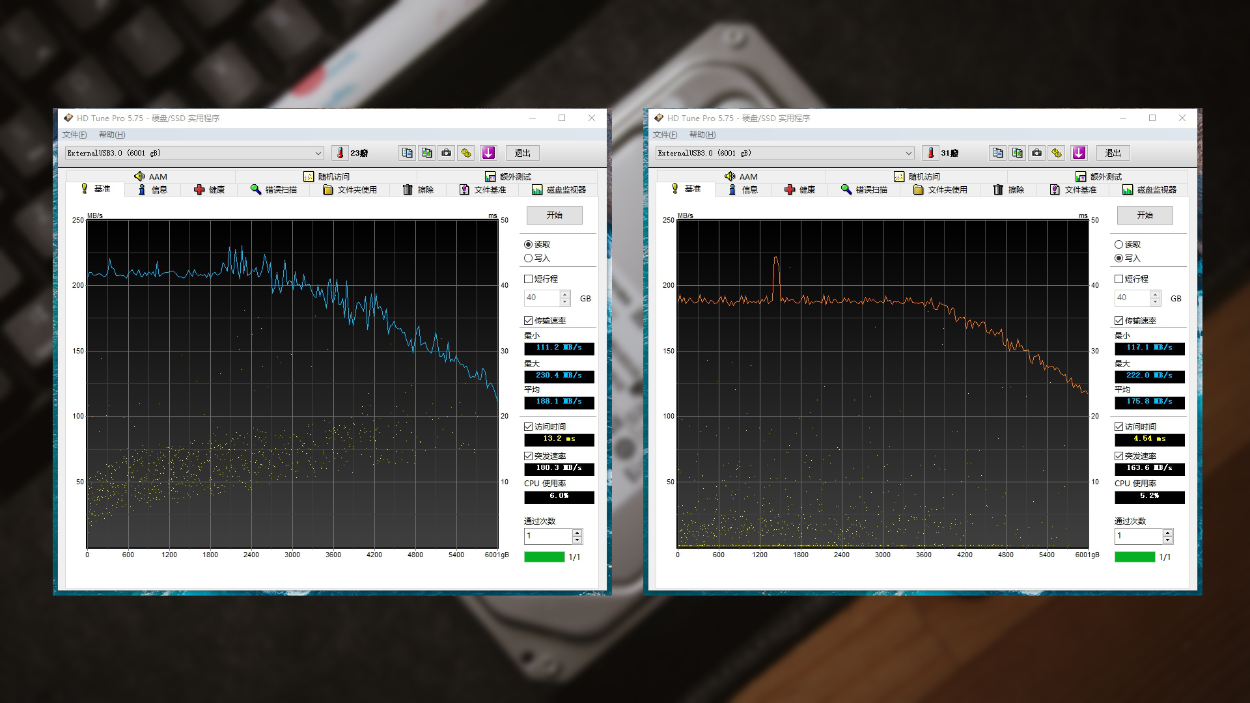Open the 擦除 erase tab in left window
Viewport: 1250px width, 703px height.
click(417, 189)
